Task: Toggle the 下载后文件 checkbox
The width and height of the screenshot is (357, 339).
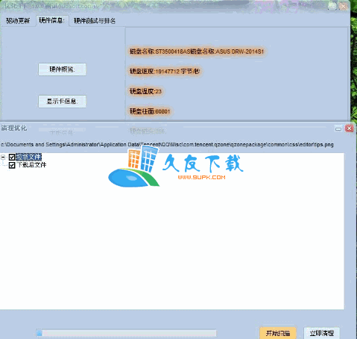Action: [12, 165]
